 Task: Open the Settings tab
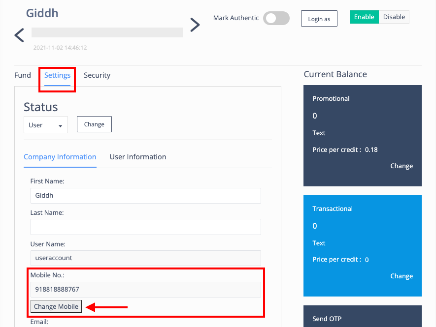coord(57,75)
